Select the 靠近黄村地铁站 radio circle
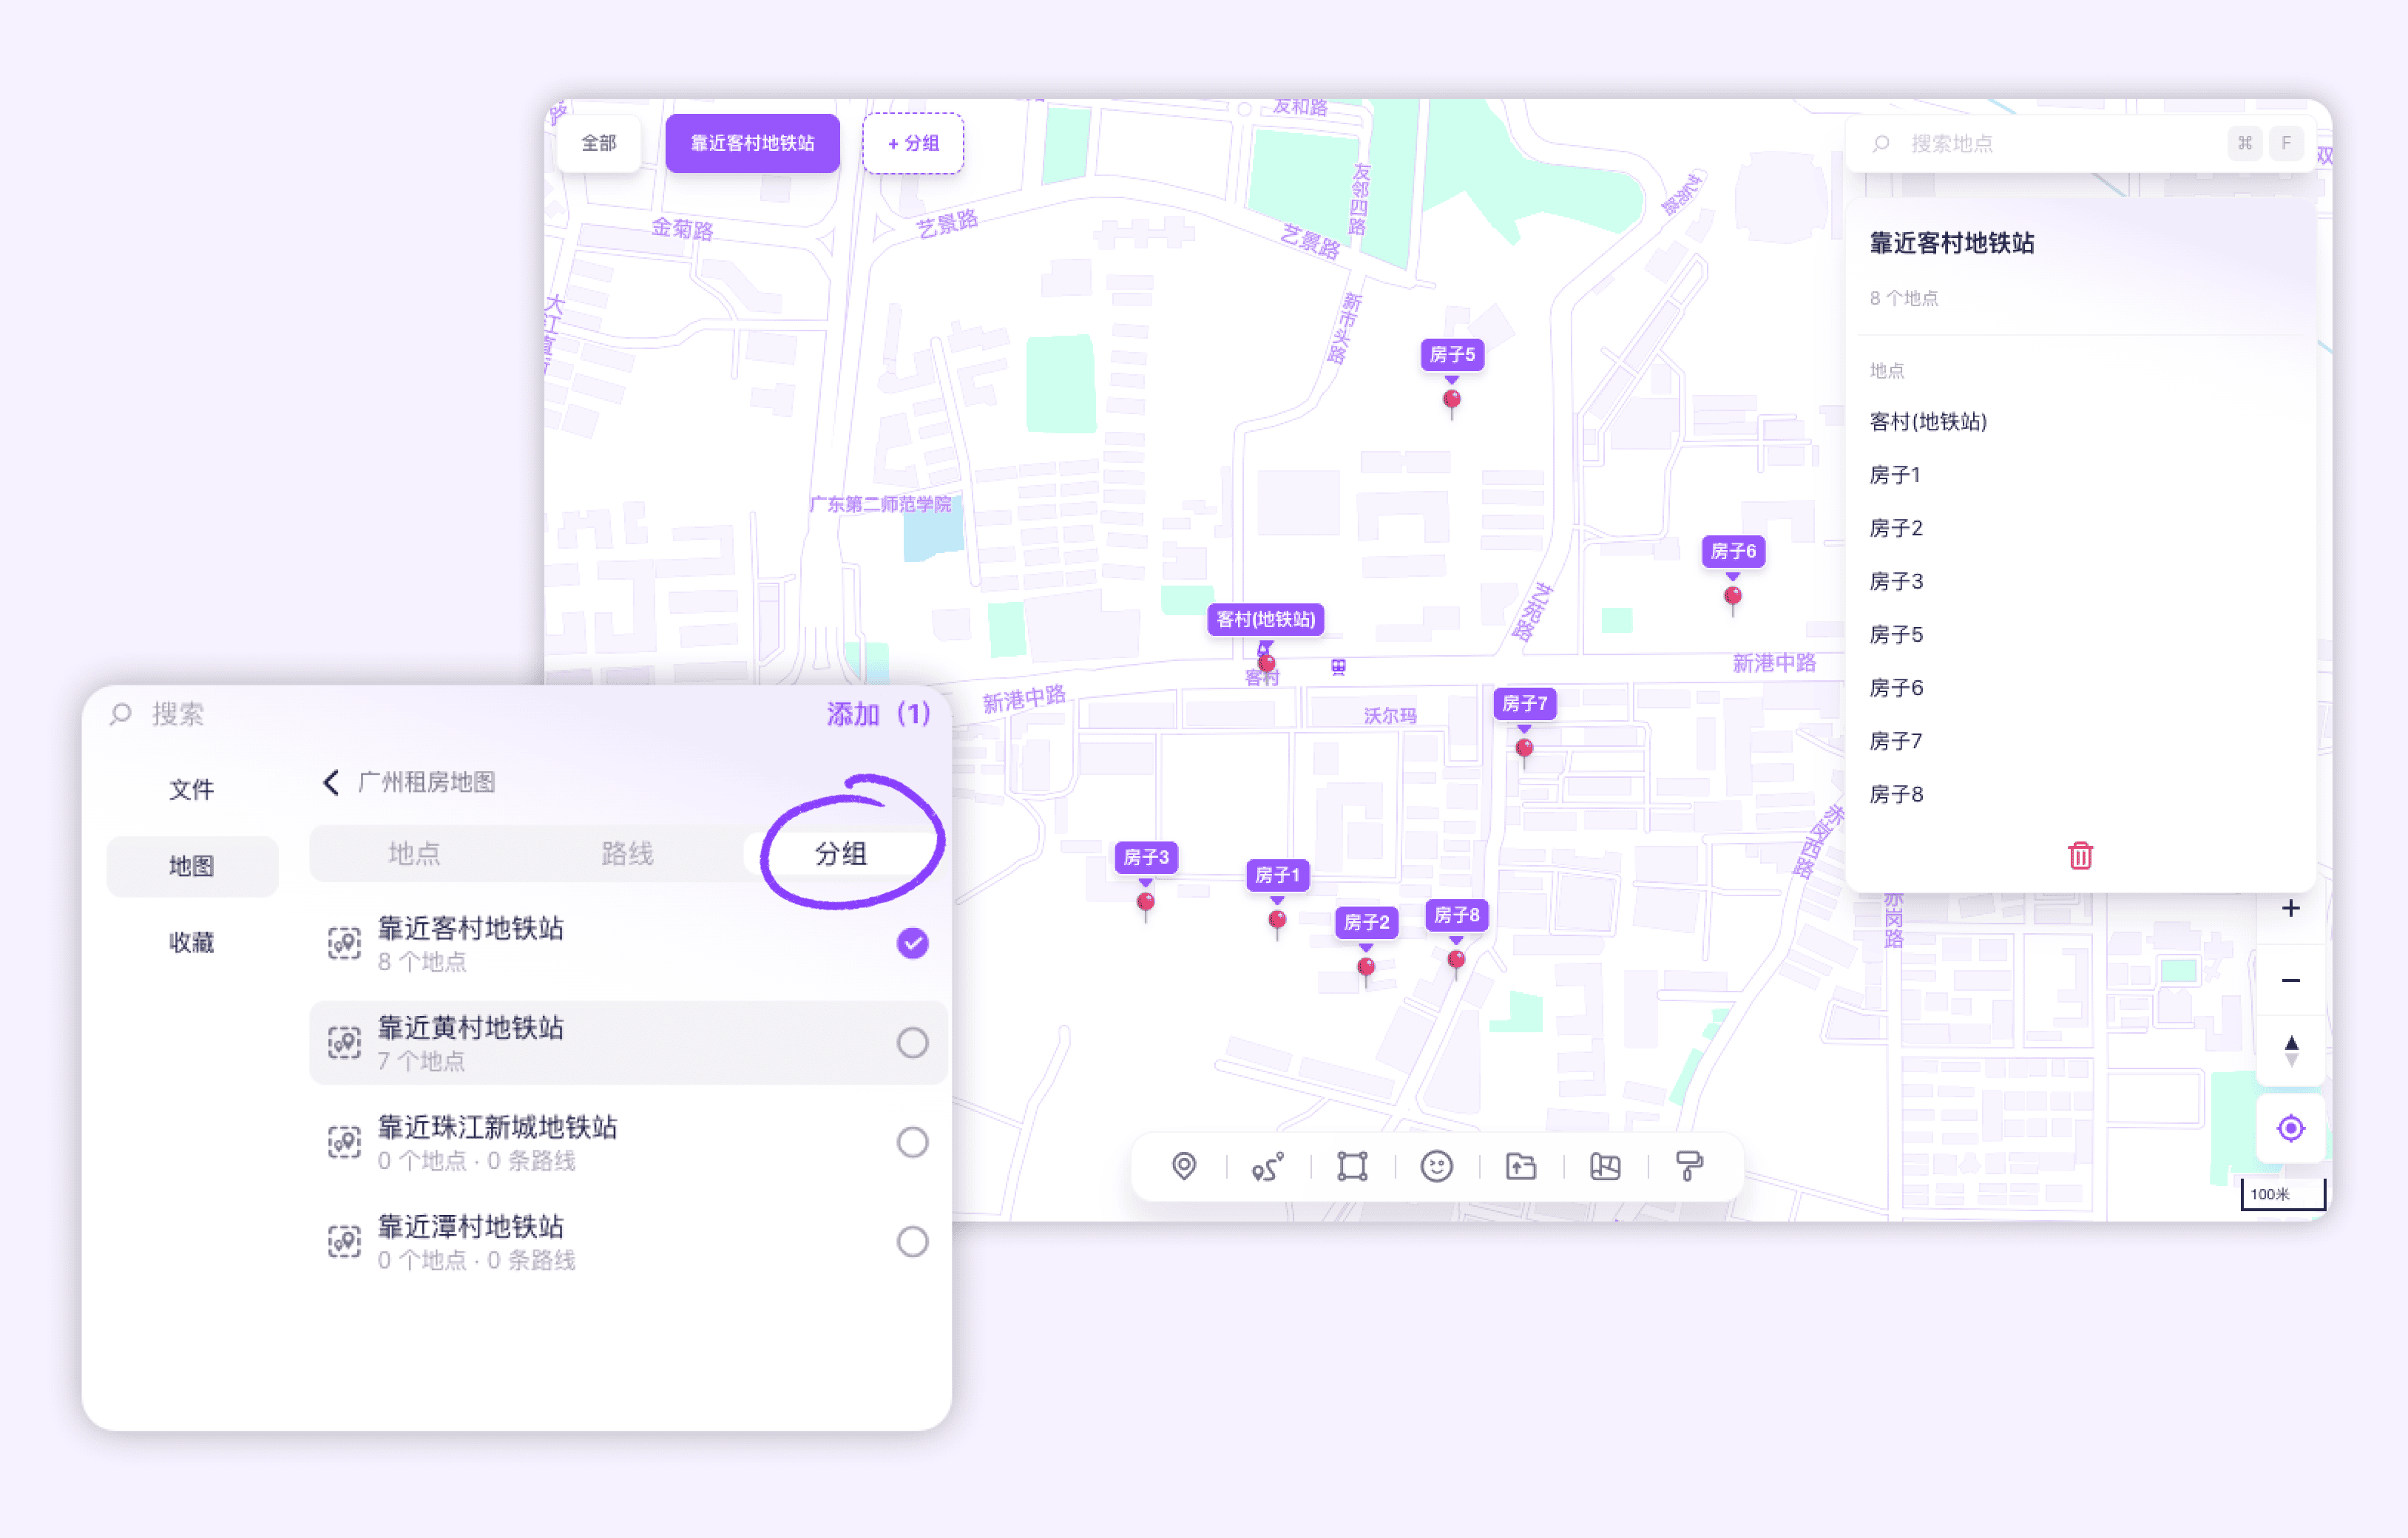Viewport: 2408px width, 1538px height. point(912,1043)
